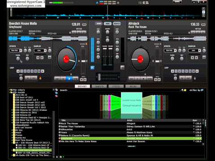Screen dimensions: 215x161
Task: Click left deck sampler previous arrow
Action: tap(38, 58)
